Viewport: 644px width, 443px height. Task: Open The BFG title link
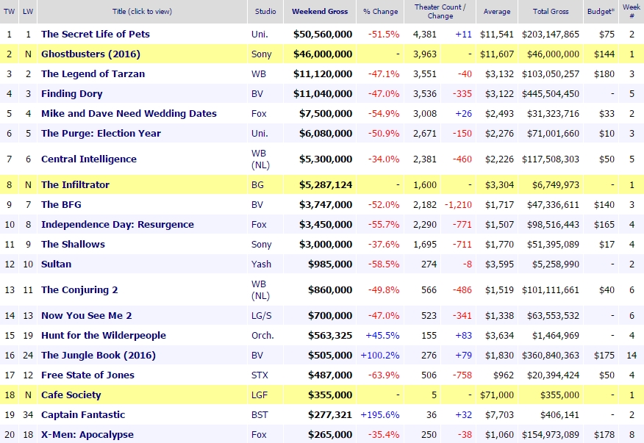pyautogui.click(x=61, y=204)
